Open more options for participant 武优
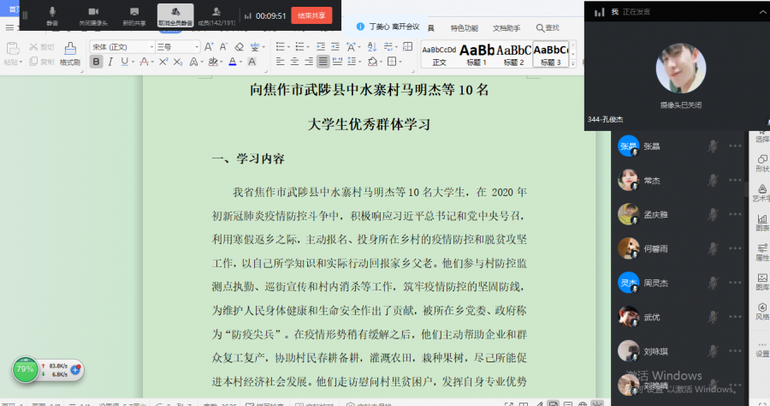 [x=735, y=317]
